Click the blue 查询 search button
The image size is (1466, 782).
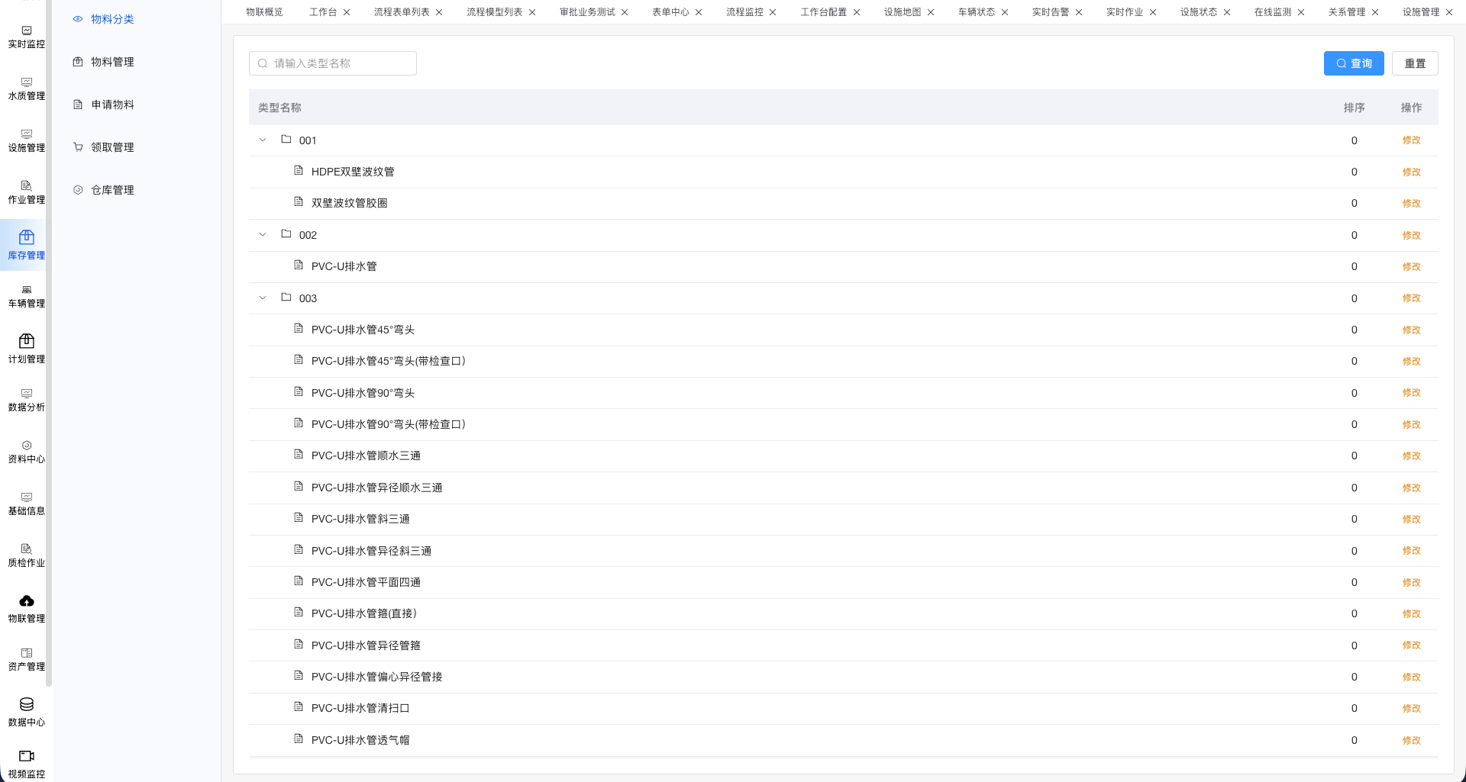[x=1353, y=63]
